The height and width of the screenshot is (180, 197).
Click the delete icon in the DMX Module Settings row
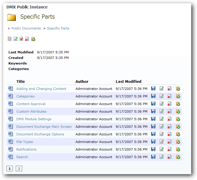click(x=170, y=119)
